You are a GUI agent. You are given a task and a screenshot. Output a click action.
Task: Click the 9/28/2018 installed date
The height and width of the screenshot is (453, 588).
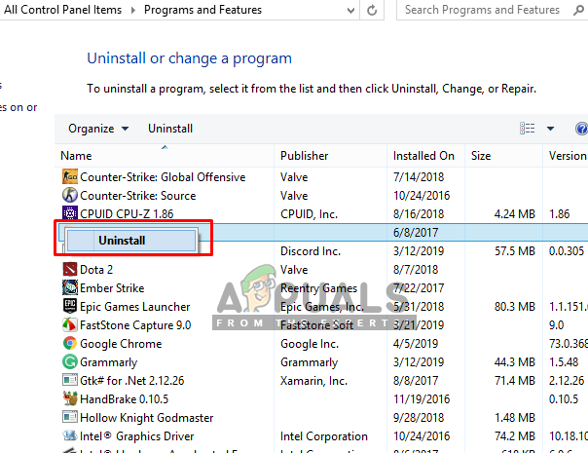pos(419,417)
